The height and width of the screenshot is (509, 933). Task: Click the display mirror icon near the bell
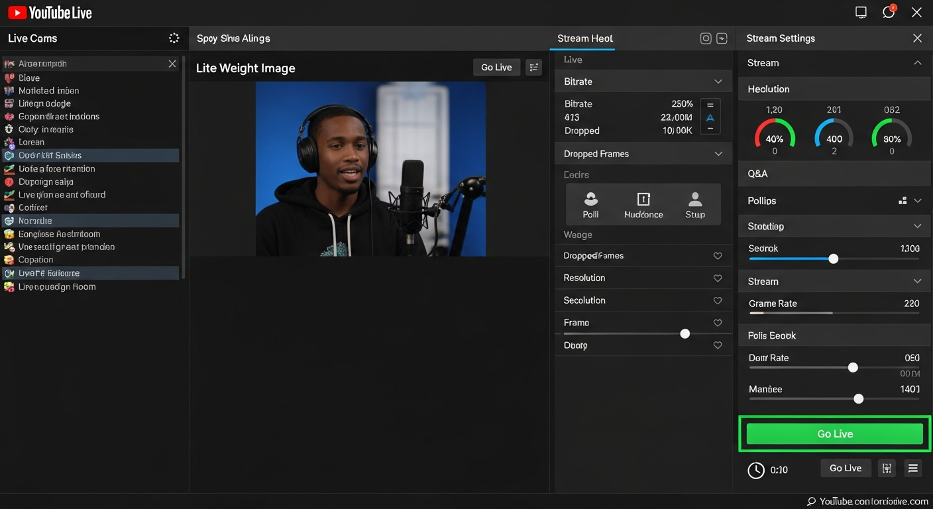point(861,11)
